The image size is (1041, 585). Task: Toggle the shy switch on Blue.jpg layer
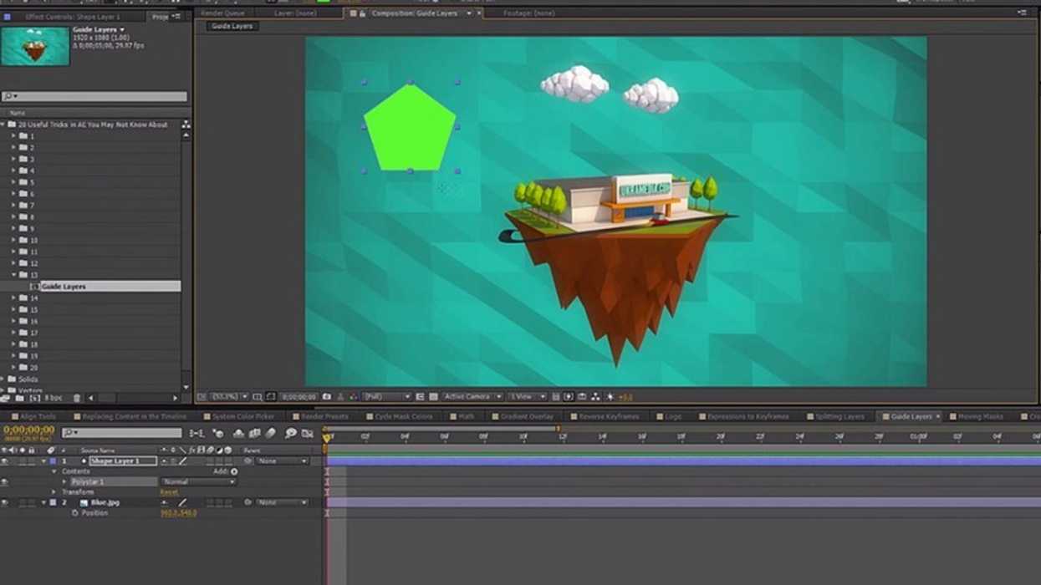pos(164,502)
